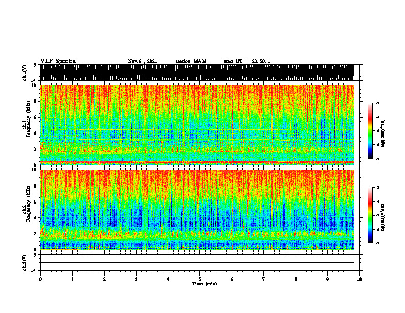Click the "-5" tick on ch.3(V) axis
The width and height of the screenshot is (405, 313).
34,271
